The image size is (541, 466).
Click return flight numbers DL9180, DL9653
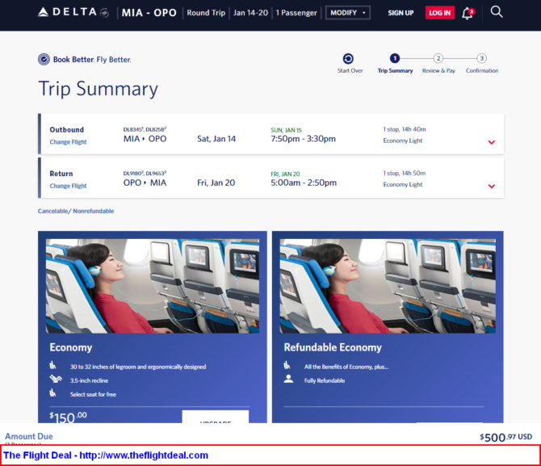click(145, 173)
